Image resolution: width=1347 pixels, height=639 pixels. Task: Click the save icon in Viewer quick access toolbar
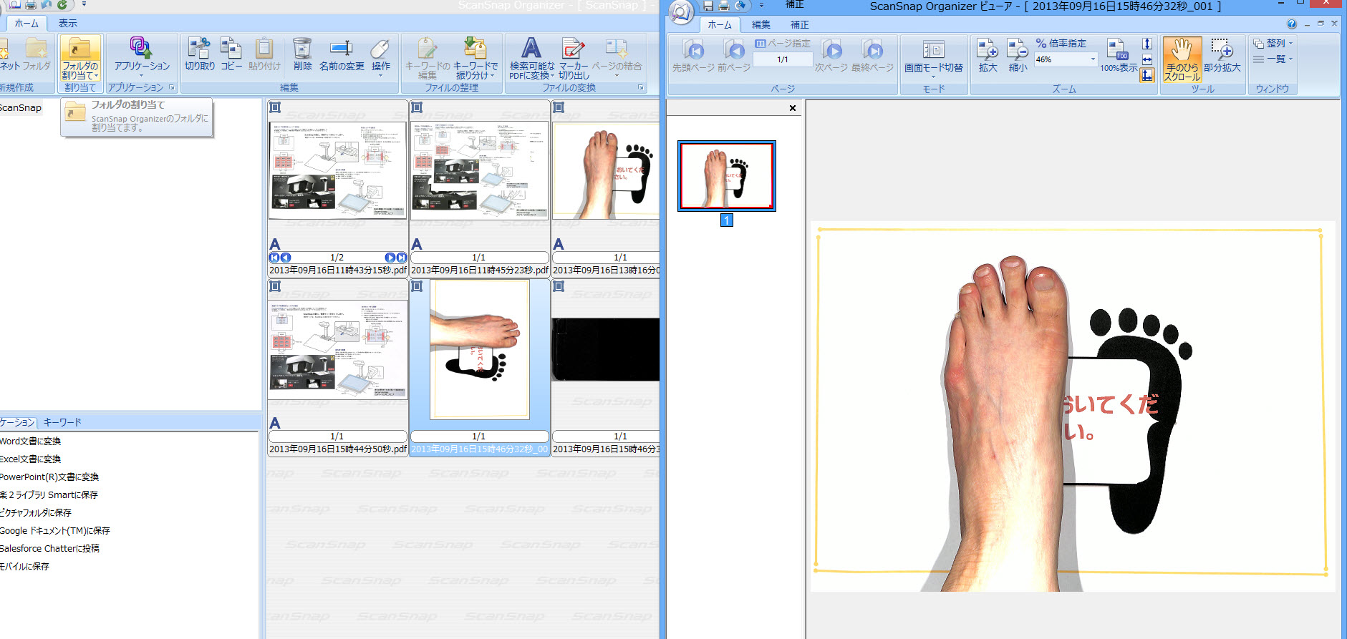pos(708,6)
